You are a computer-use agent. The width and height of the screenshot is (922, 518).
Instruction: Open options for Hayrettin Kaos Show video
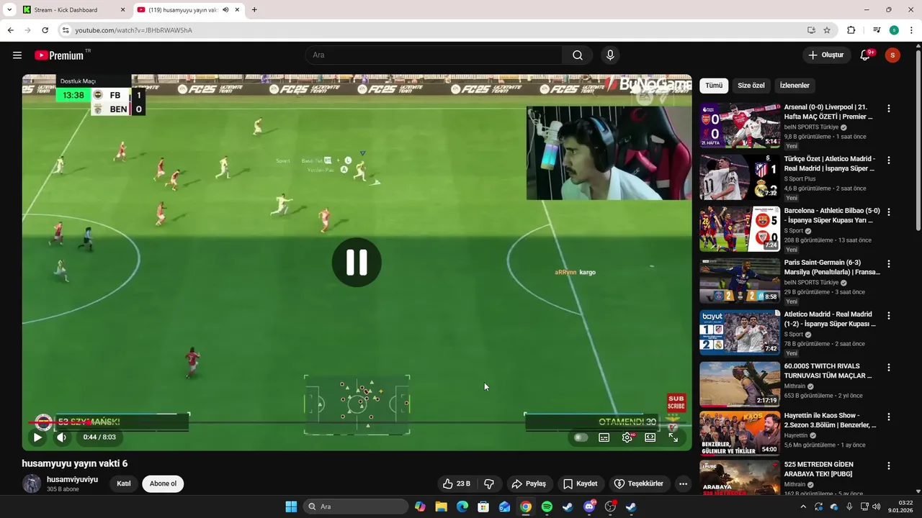[x=888, y=417]
